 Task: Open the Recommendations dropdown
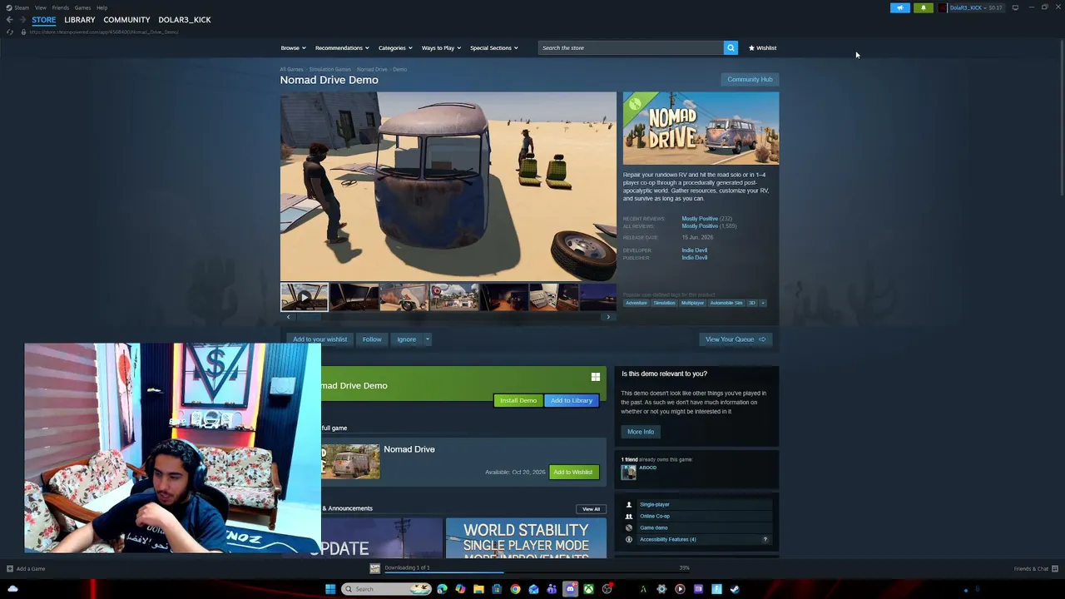pos(341,47)
